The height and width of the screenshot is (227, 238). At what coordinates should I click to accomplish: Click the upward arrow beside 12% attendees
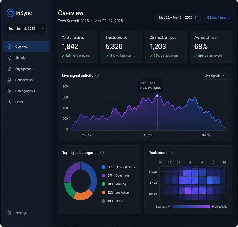pyautogui.click(x=63, y=56)
